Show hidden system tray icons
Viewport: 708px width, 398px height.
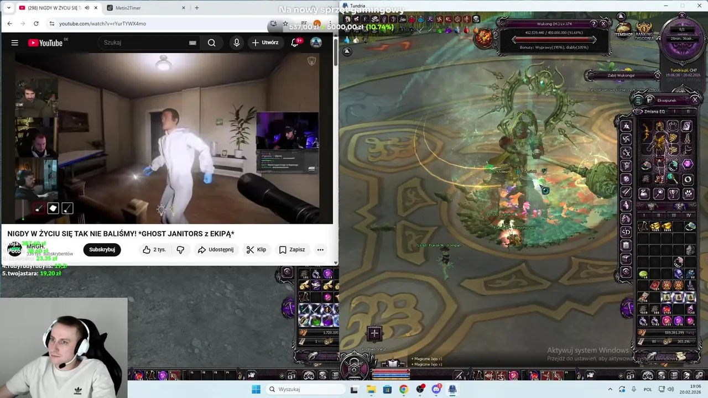610,389
